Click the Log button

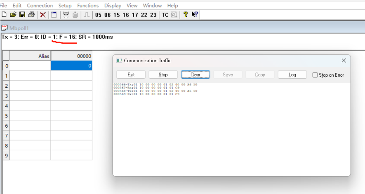pyautogui.click(x=292, y=75)
